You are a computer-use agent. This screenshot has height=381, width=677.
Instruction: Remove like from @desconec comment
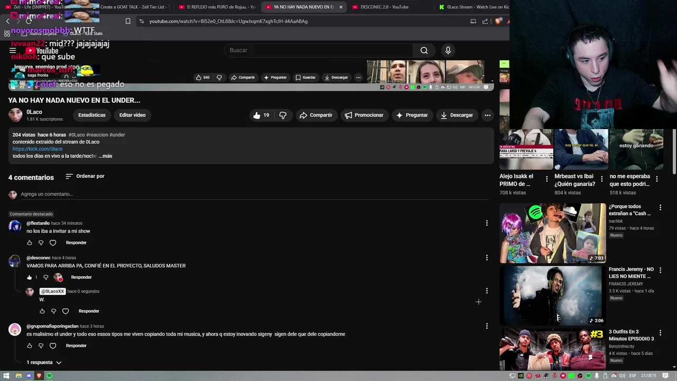(x=29, y=277)
